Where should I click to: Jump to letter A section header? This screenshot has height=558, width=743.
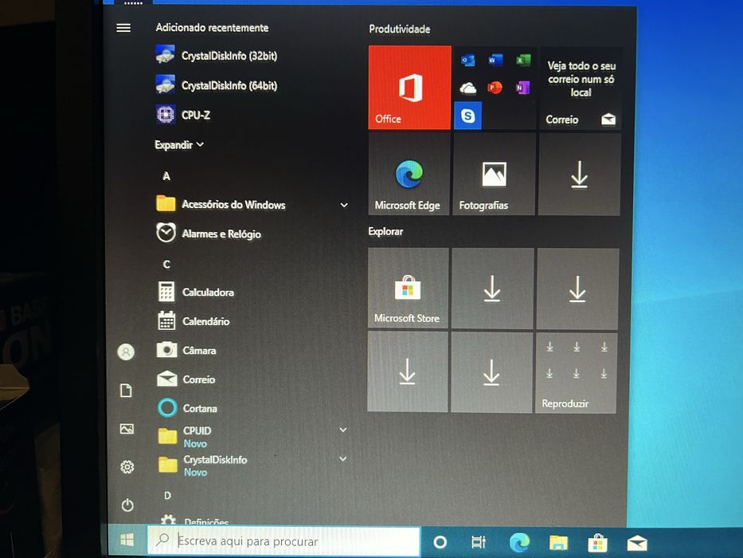coord(166,176)
